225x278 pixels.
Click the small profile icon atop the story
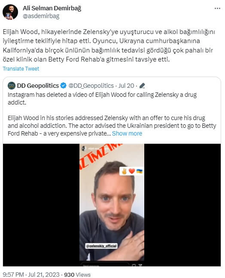coord(84,148)
